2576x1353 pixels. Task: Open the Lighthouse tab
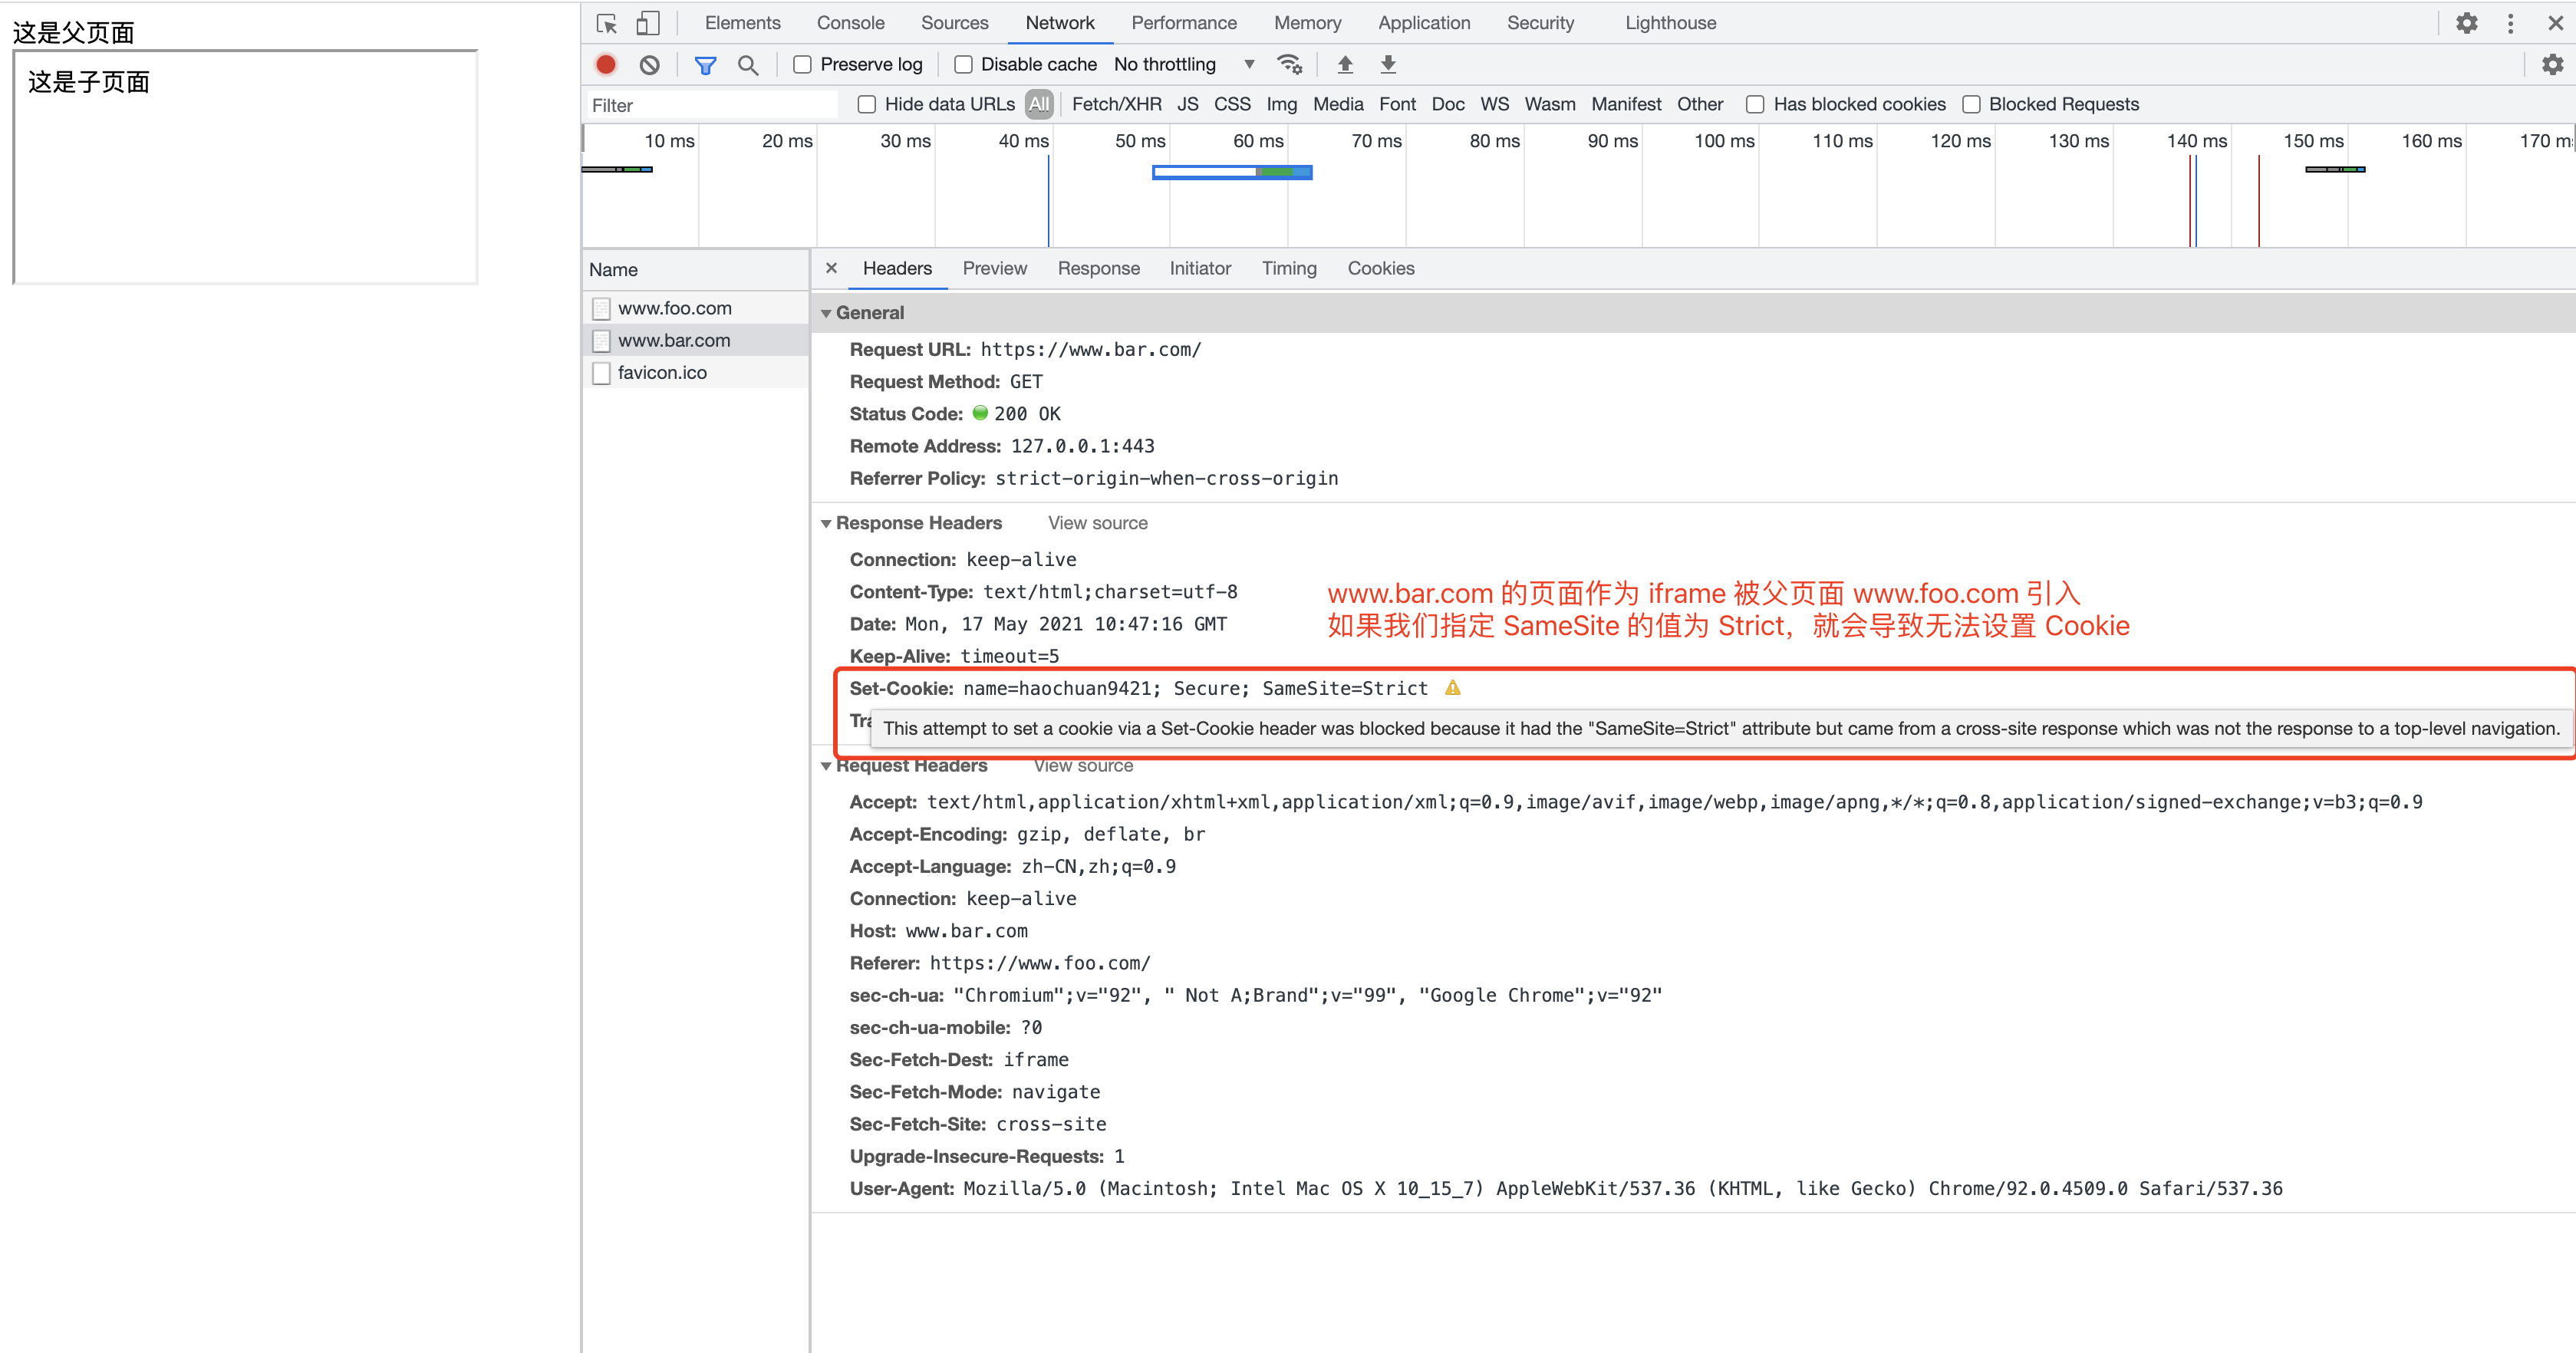1670,23
